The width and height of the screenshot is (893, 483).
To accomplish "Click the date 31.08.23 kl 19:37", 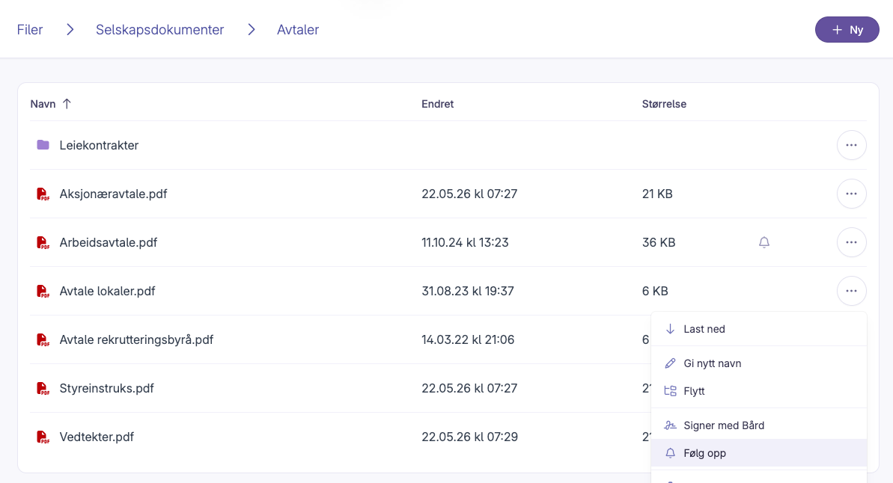I will (x=468, y=292).
